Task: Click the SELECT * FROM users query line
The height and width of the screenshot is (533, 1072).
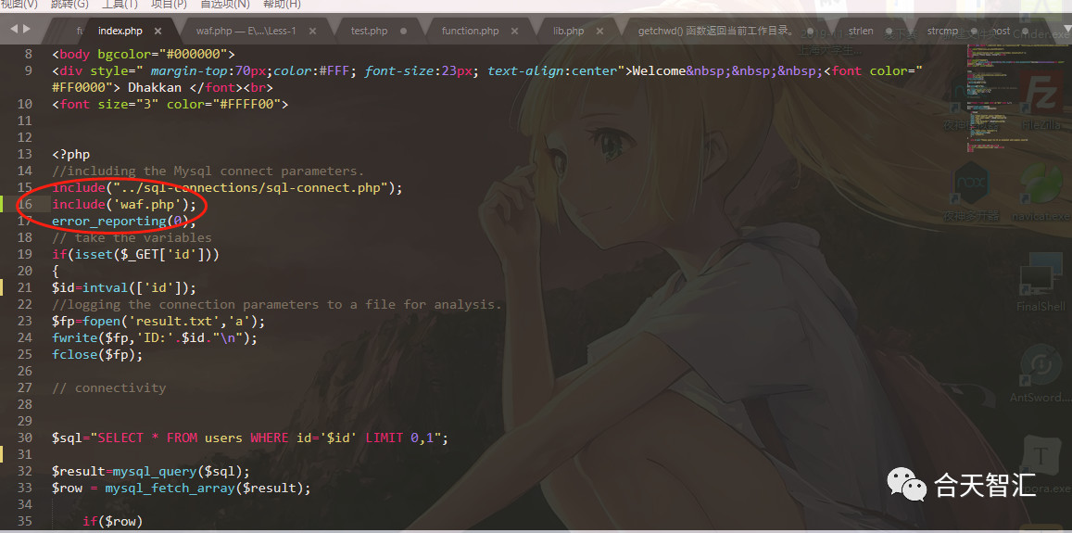Action: 250,438
